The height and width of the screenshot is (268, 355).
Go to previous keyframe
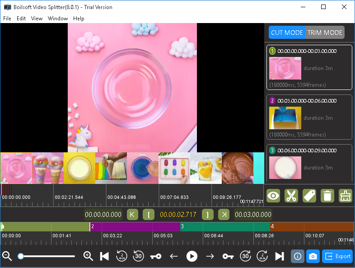pyautogui.click(x=156, y=256)
